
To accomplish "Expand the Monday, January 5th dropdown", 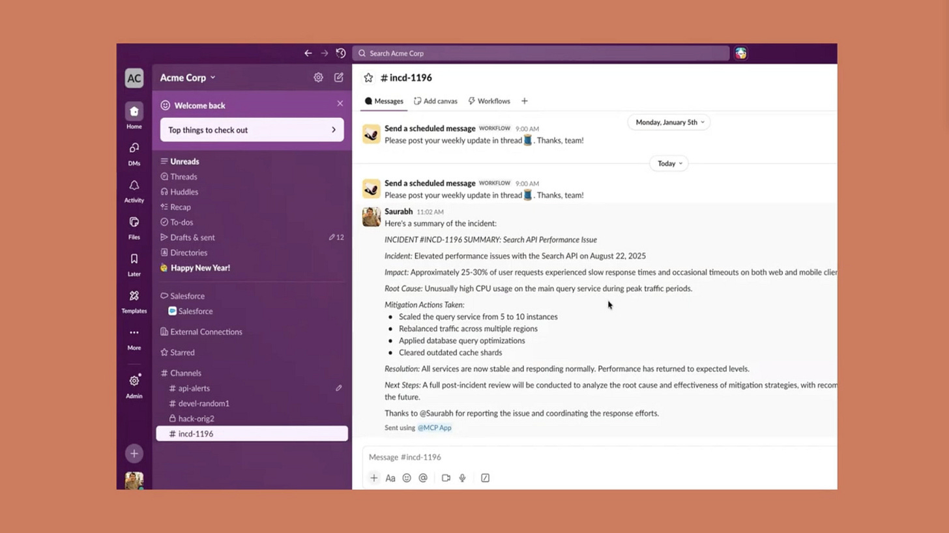I will coord(668,122).
